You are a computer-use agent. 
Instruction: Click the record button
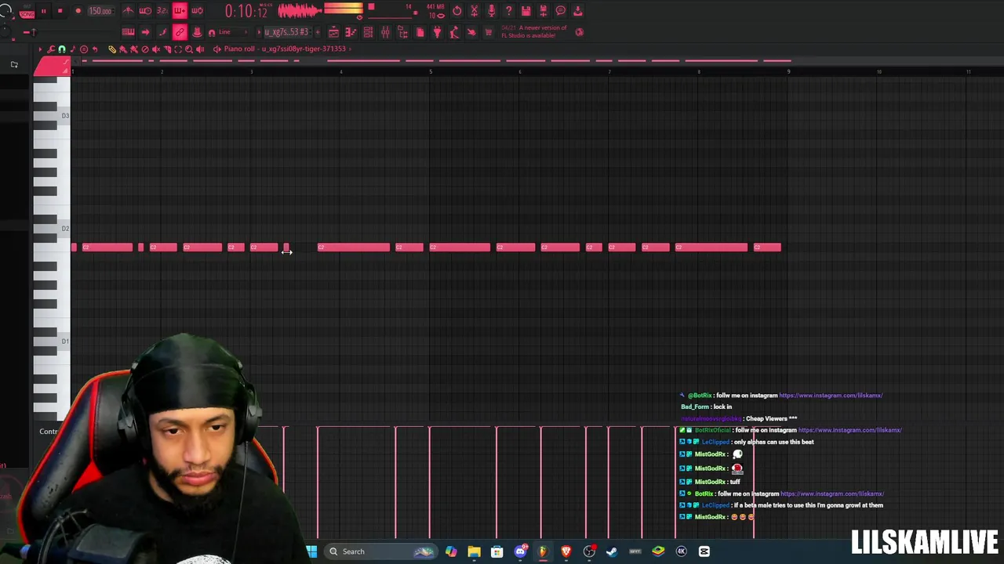[78, 11]
